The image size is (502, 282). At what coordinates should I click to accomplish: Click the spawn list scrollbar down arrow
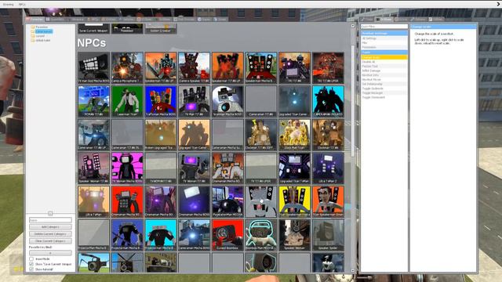click(x=353, y=270)
